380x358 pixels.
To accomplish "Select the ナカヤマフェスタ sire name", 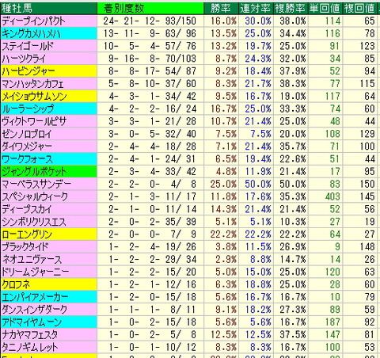I will coord(29,334).
